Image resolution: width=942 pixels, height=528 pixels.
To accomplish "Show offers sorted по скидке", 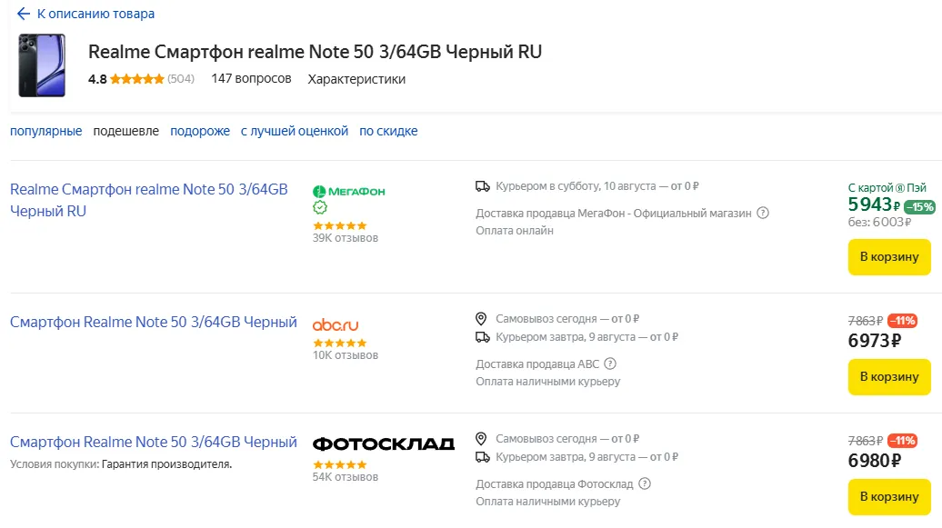I will (388, 131).
